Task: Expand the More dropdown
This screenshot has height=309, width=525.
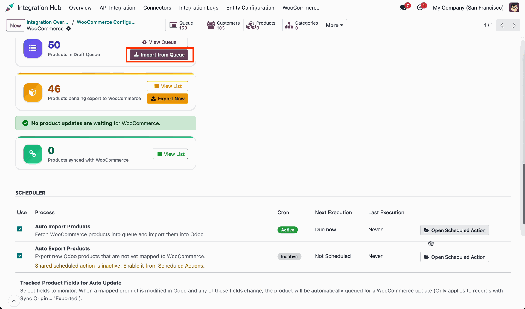Action: tap(334, 25)
